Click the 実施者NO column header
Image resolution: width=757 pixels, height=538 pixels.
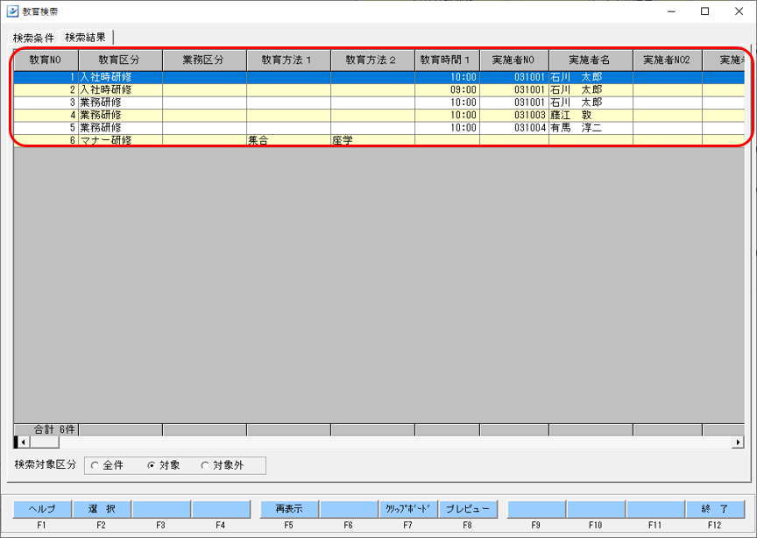pos(514,60)
